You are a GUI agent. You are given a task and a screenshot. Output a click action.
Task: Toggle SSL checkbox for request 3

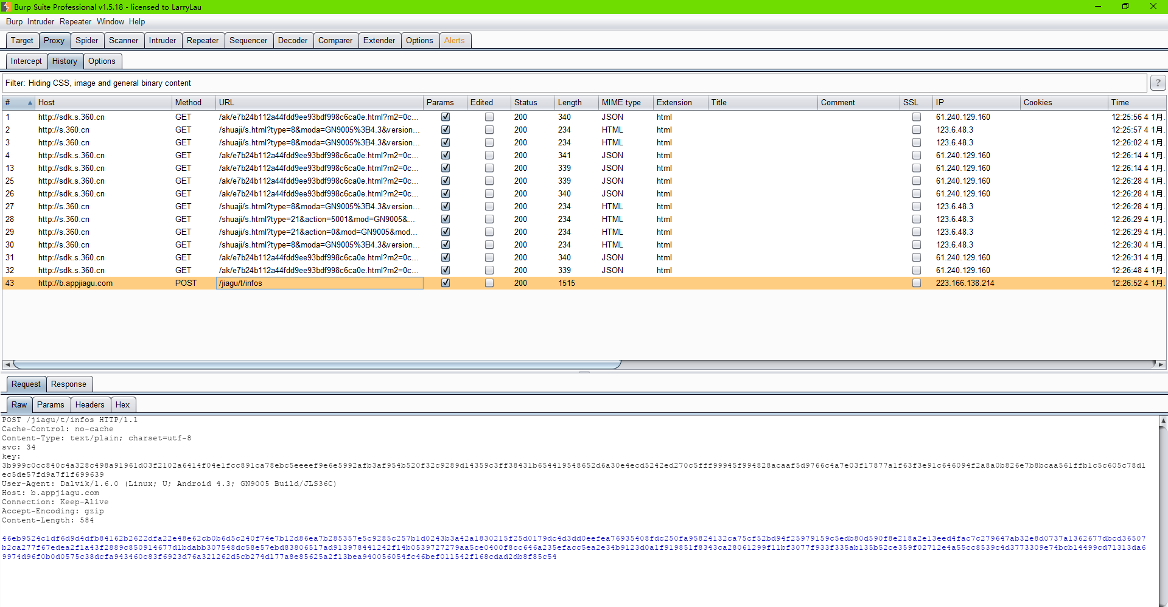pyautogui.click(x=917, y=142)
